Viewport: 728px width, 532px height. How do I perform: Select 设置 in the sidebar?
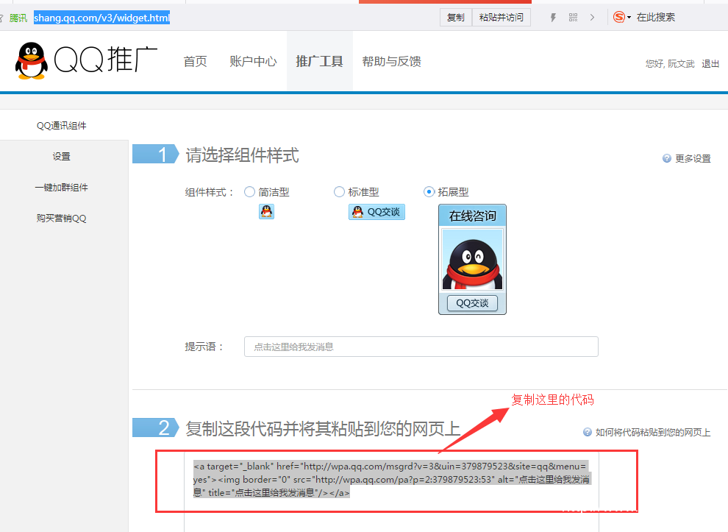coord(61,157)
